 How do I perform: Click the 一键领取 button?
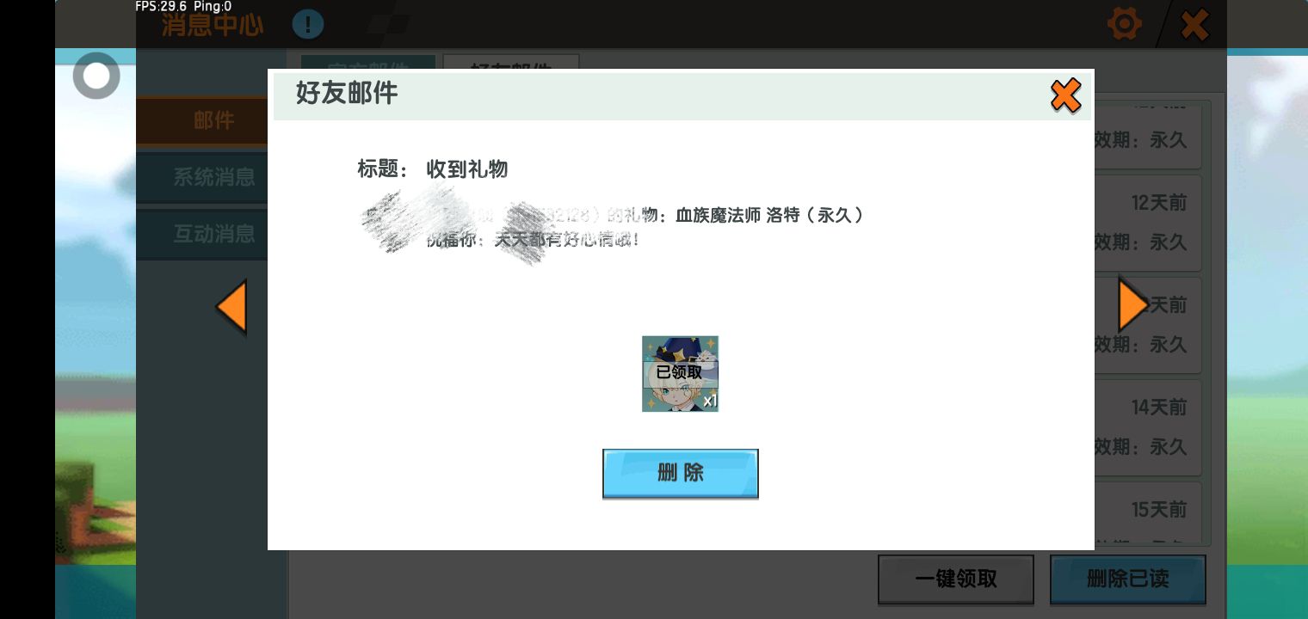[955, 579]
